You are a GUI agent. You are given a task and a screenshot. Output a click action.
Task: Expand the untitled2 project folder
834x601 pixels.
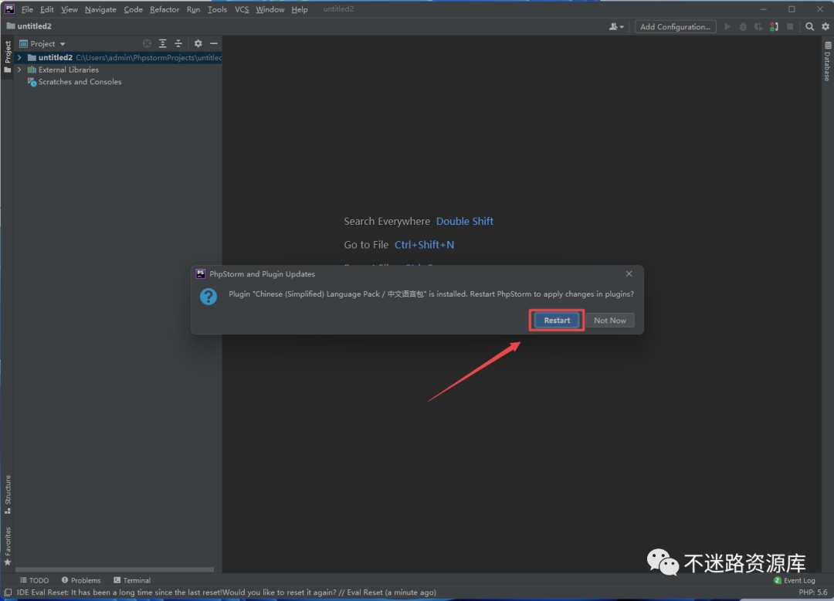(x=19, y=57)
